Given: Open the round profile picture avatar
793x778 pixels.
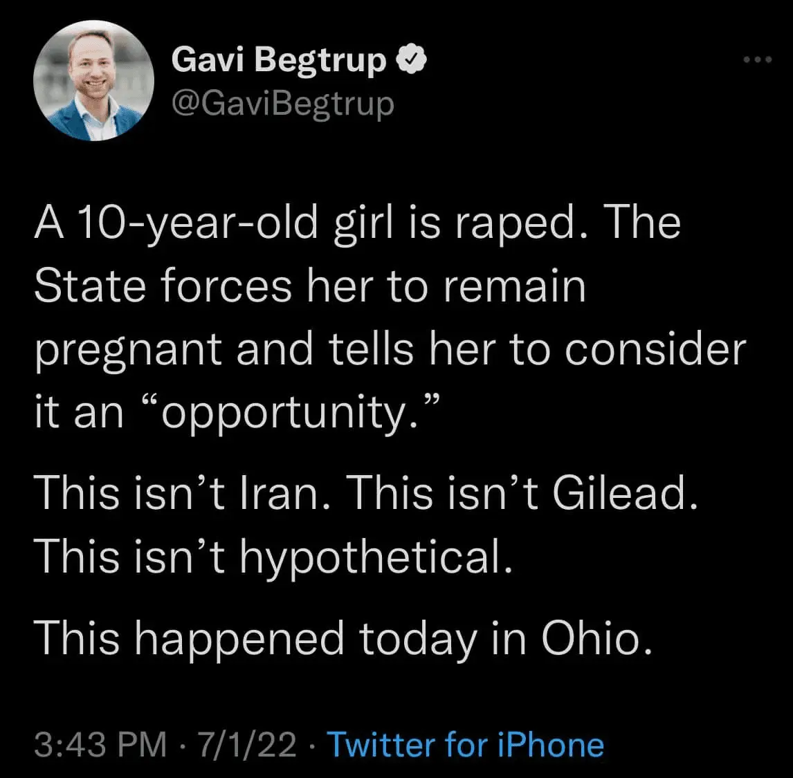Looking at the screenshot, I should click(x=94, y=82).
